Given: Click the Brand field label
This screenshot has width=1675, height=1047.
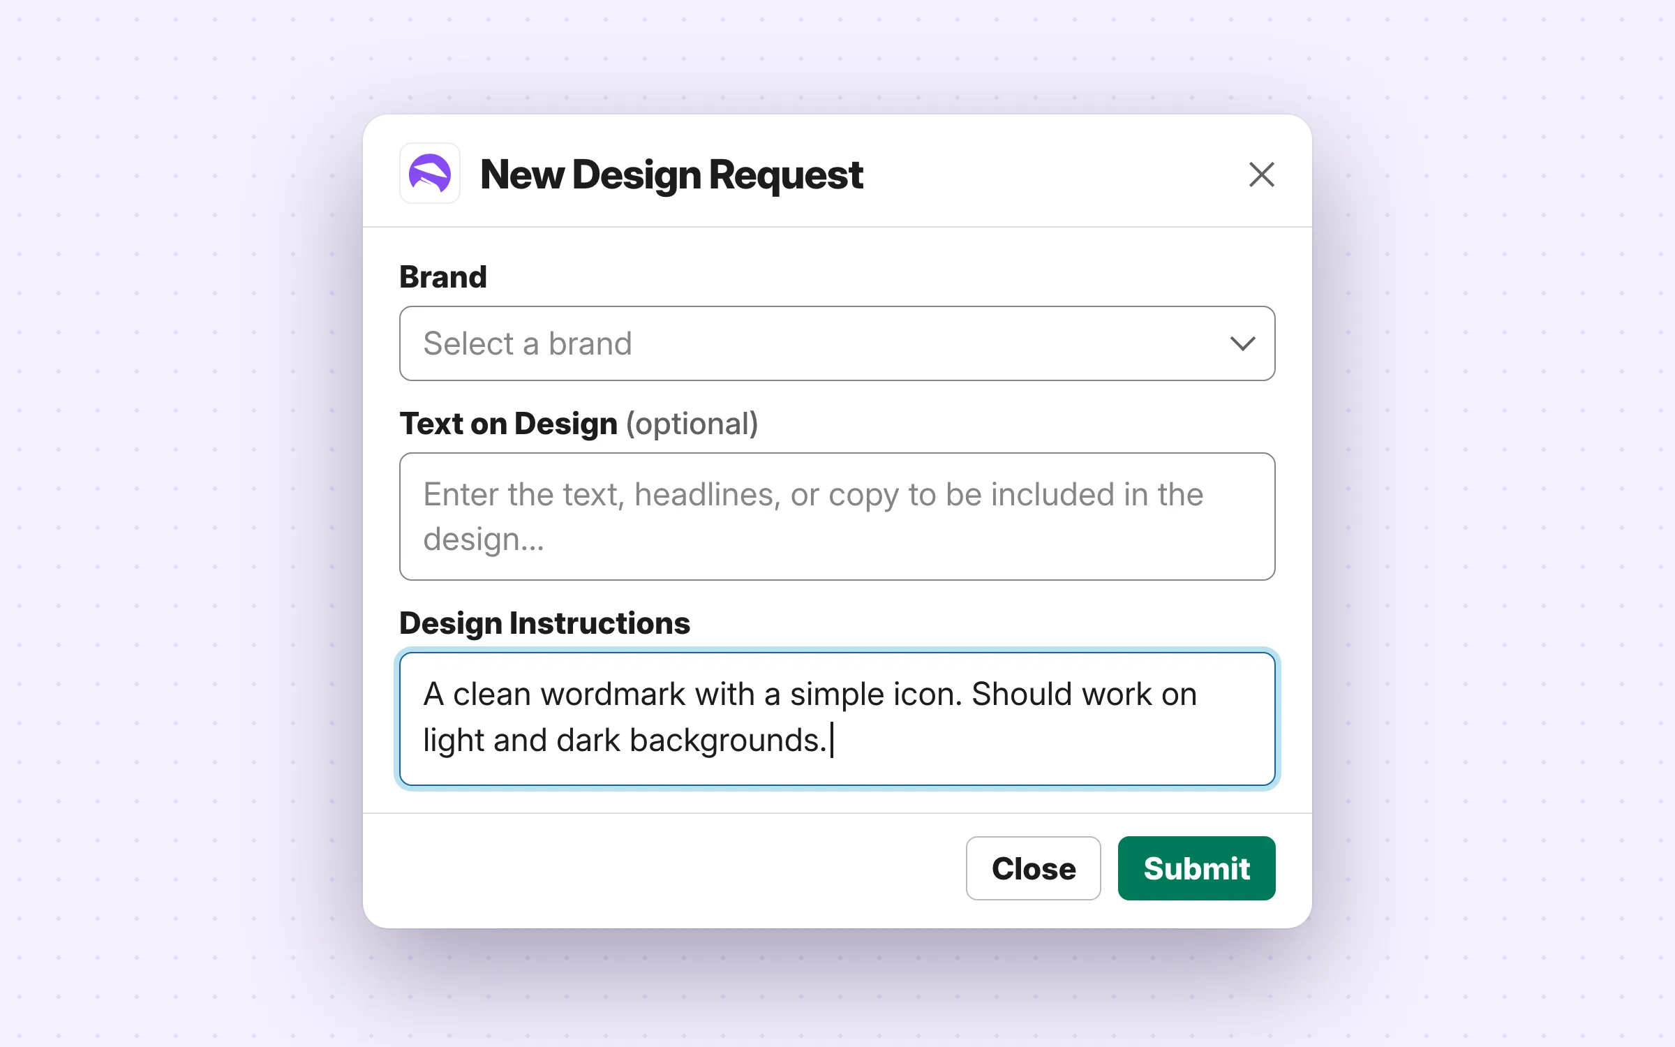Looking at the screenshot, I should tap(443, 277).
